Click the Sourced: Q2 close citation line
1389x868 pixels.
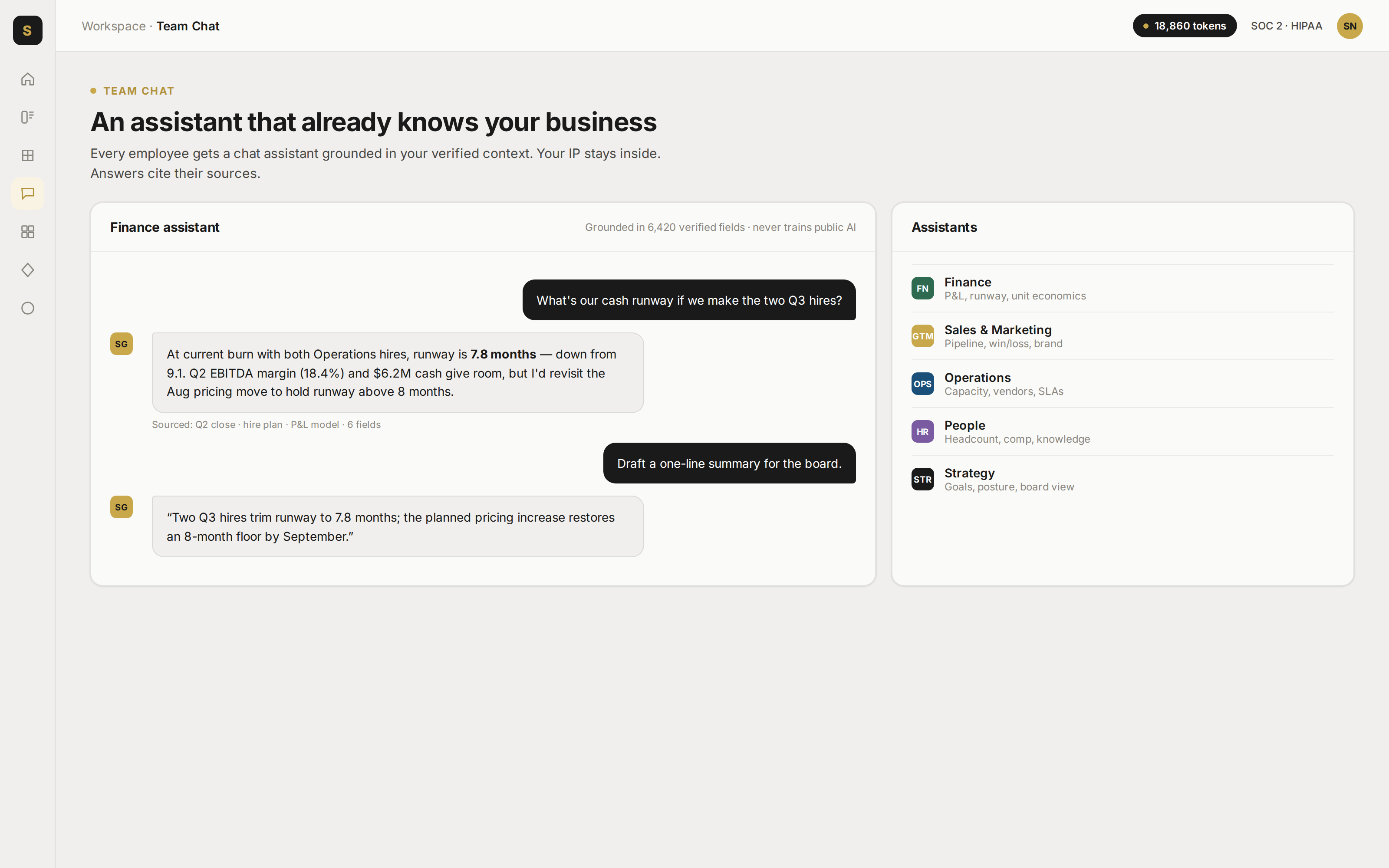point(267,425)
